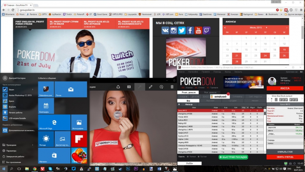Click bookmark star icon in Chrome address bar
The image size is (305, 172).
click(x=281, y=10)
